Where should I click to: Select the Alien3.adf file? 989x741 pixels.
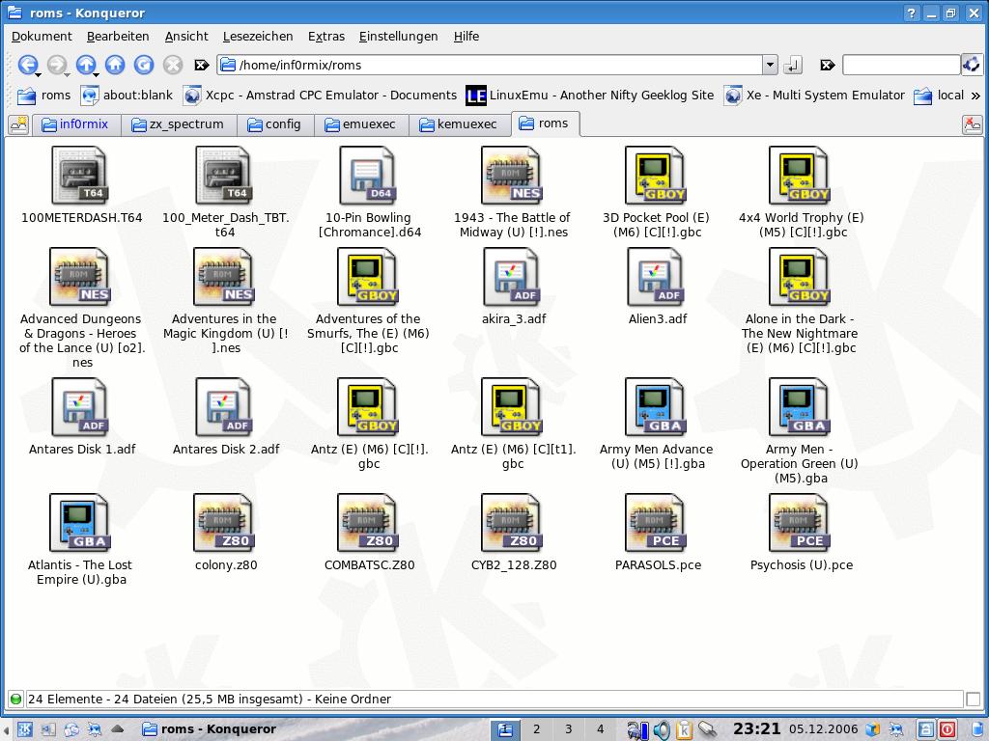(x=655, y=277)
